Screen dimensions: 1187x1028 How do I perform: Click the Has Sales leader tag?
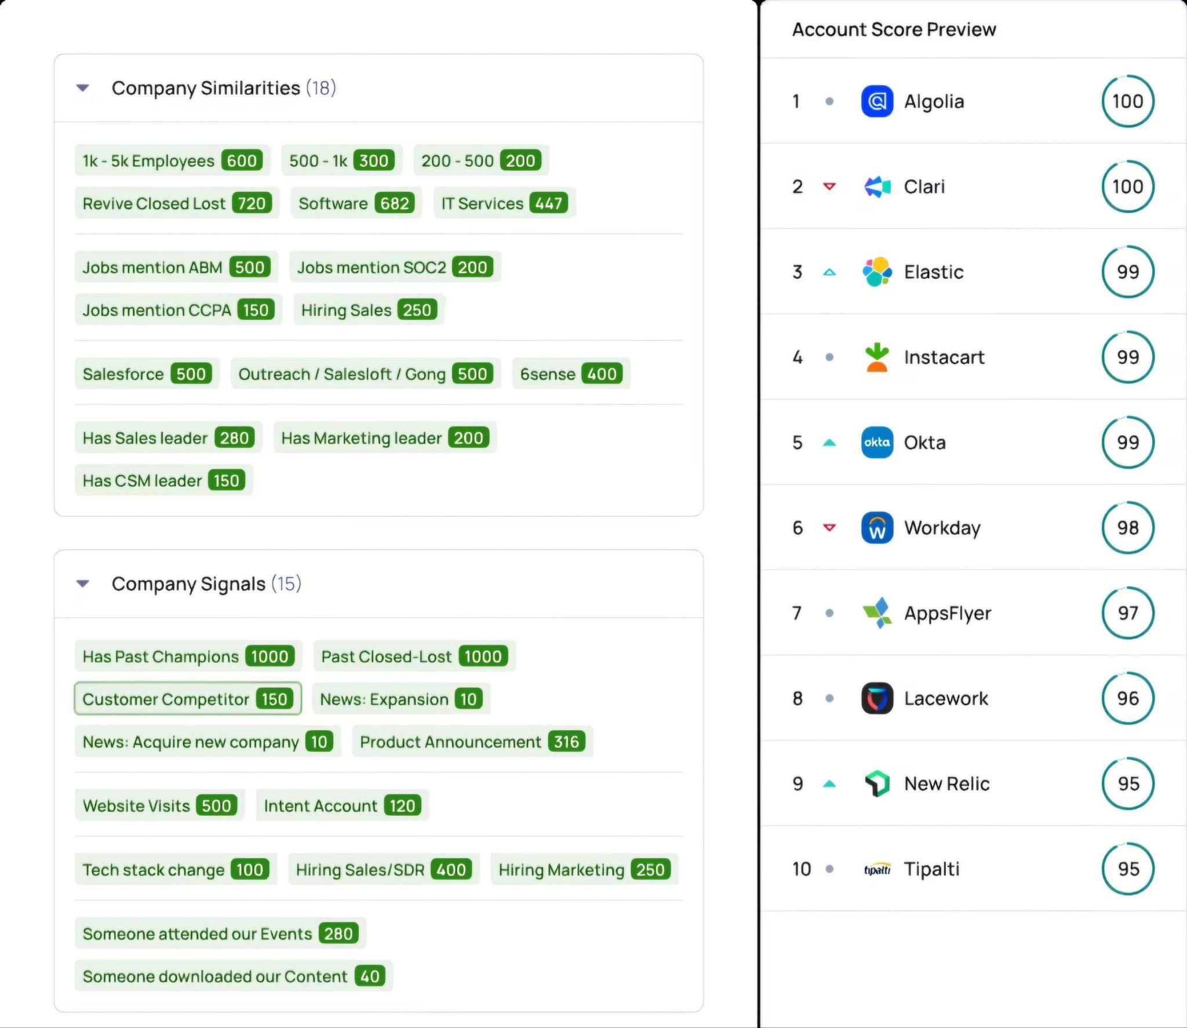pyautogui.click(x=169, y=438)
